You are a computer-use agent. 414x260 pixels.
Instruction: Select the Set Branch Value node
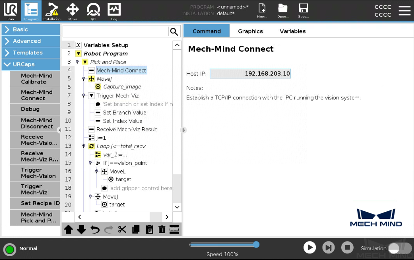click(x=125, y=113)
